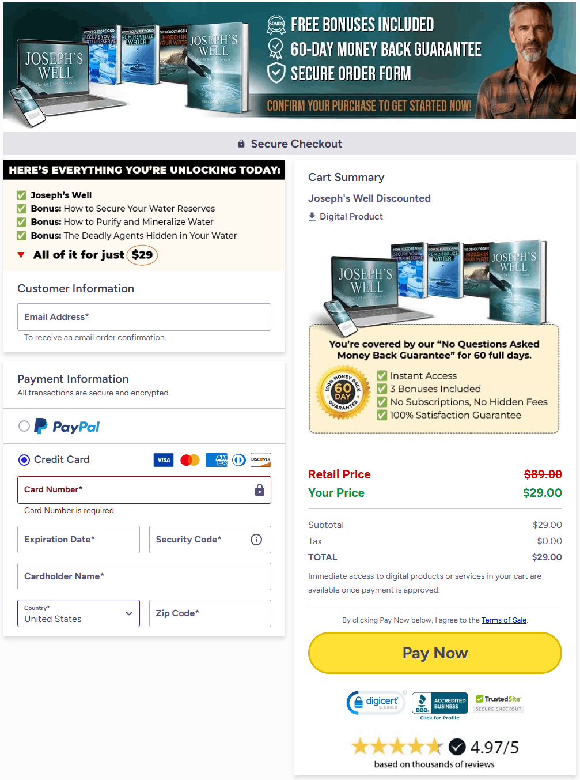580x780 pixels.
Task: Click the Visa card icon
Action: coord(164,460)
